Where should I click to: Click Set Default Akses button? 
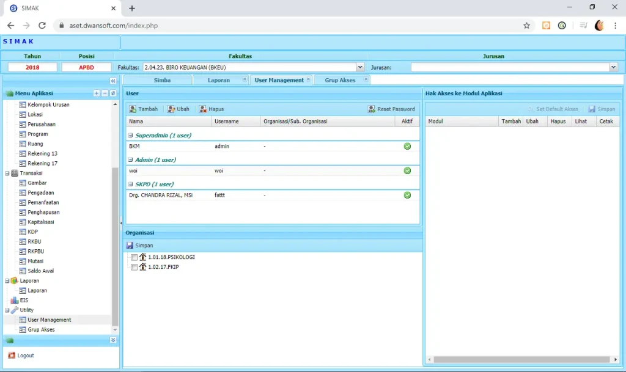click(x=553, y=109)
